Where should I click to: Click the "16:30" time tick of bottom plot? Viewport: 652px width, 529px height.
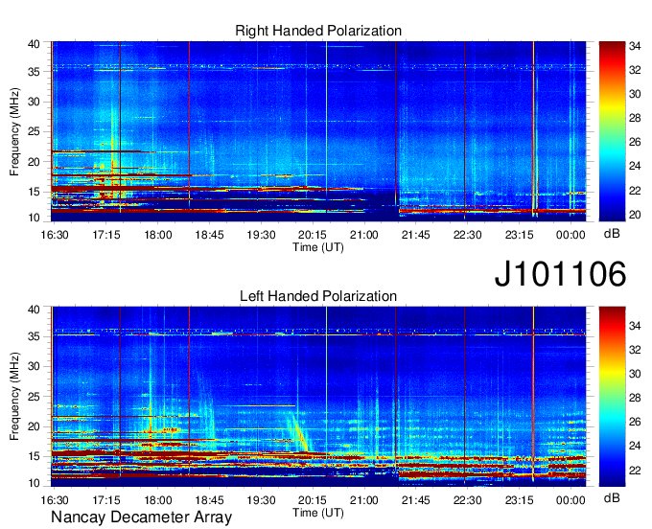pos(55,500)
